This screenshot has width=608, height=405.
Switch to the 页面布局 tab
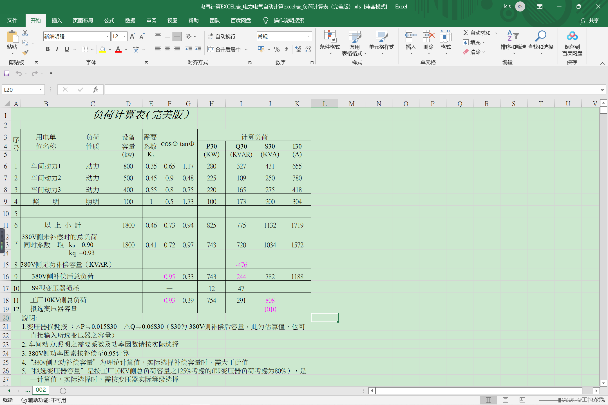83,21
